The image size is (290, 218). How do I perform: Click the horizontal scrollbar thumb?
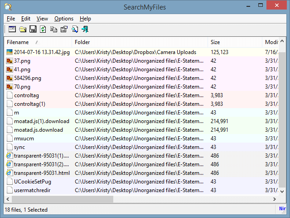click(63, 199)
